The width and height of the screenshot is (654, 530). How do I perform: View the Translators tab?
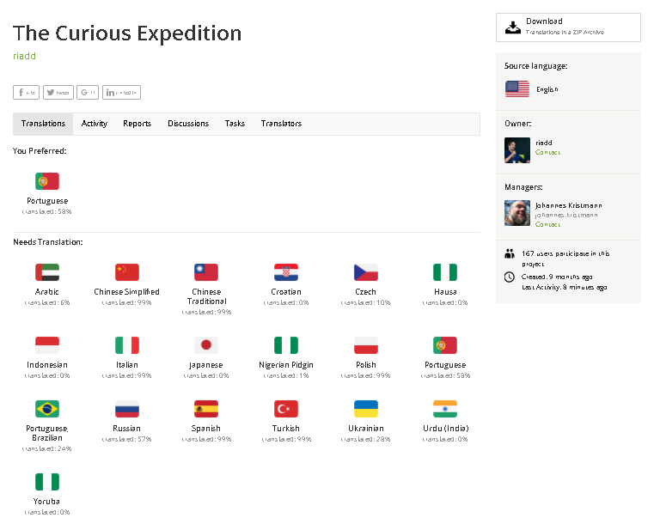coord(281,124)
